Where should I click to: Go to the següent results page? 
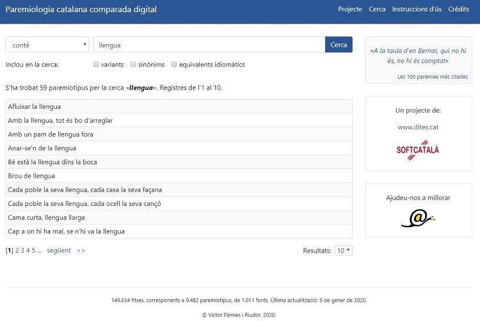pyautogui.click(x=59, y=251)
